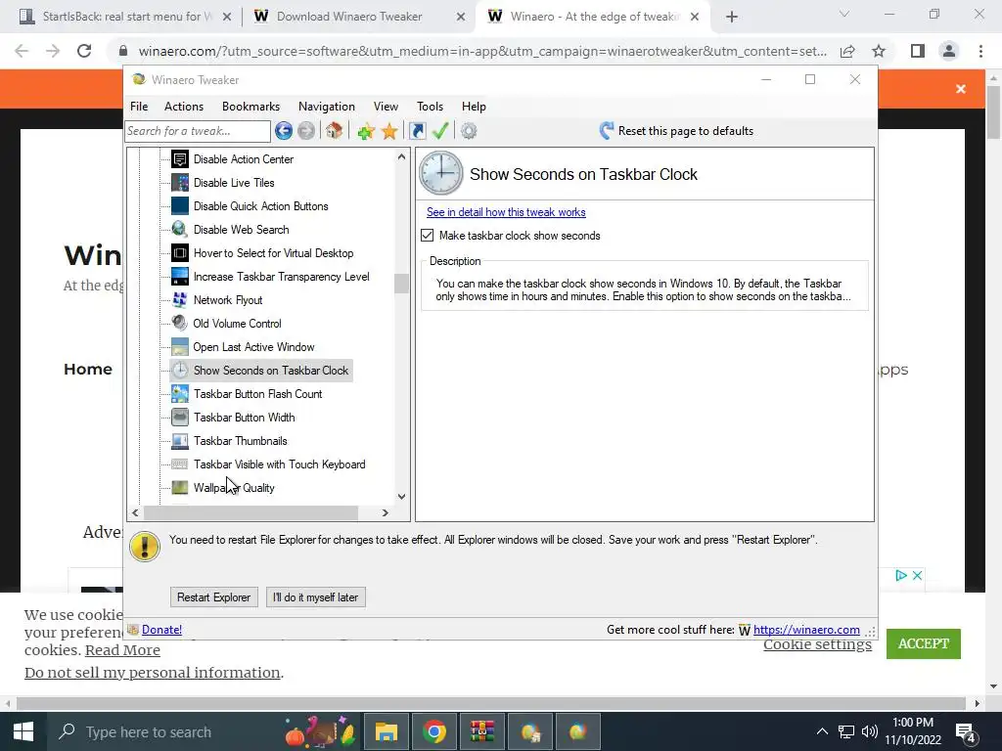Click the shortcut arrow icon in Tweaker toolbar
1002x751 pixels.
coord(417,131)
